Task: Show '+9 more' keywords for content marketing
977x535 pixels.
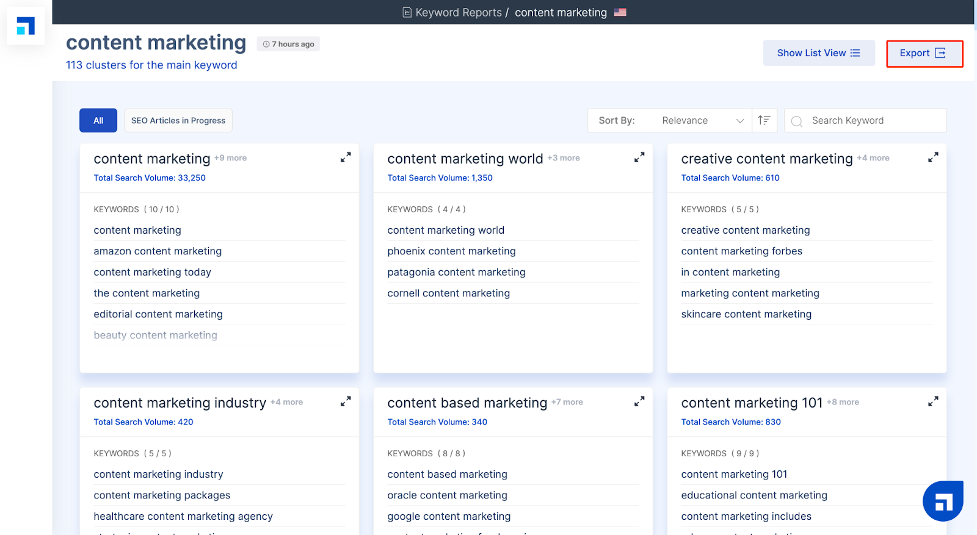Action: (x=231, y=158)
